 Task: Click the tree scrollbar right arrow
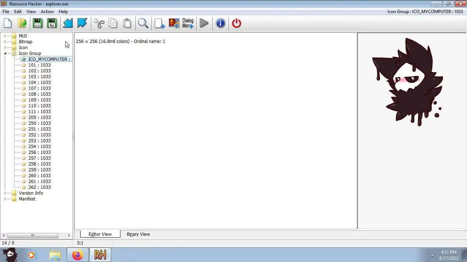(69, 235)
